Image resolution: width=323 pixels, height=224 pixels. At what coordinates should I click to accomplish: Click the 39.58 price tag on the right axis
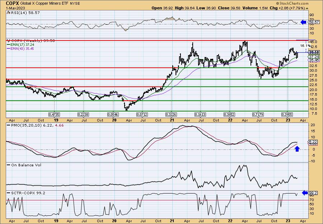click(314, 52)
